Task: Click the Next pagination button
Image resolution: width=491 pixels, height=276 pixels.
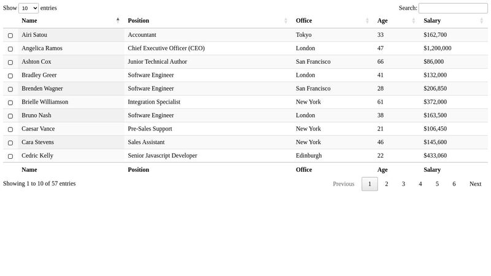Action: [x=475, y=184]
